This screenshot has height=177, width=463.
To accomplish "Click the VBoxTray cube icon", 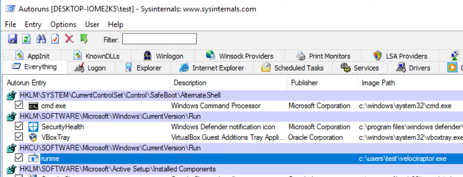I will click(x=33, y=137).
